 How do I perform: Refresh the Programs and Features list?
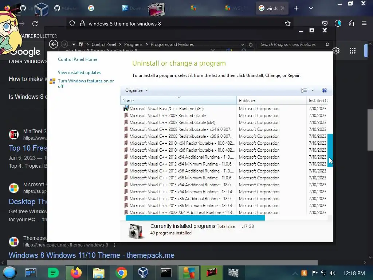251,44
